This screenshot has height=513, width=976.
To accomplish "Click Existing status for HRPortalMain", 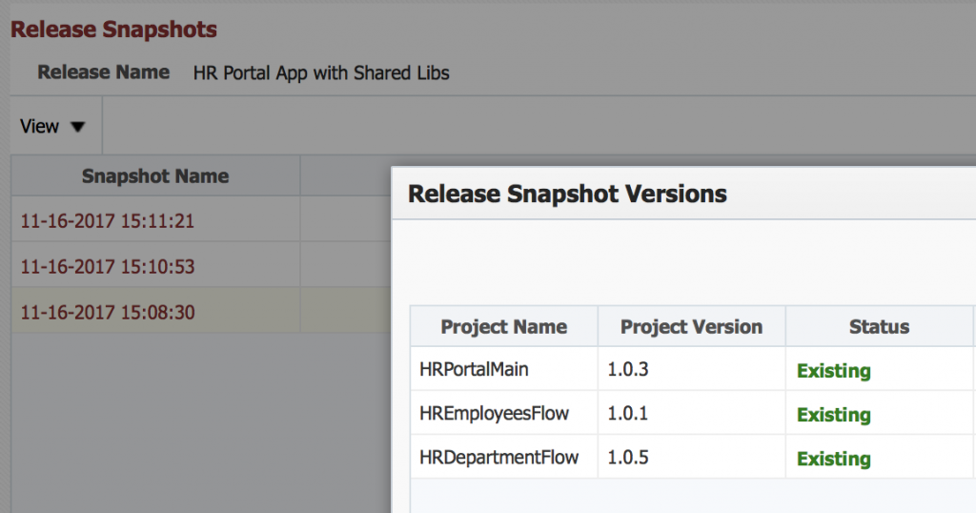I will click(834, 371).
